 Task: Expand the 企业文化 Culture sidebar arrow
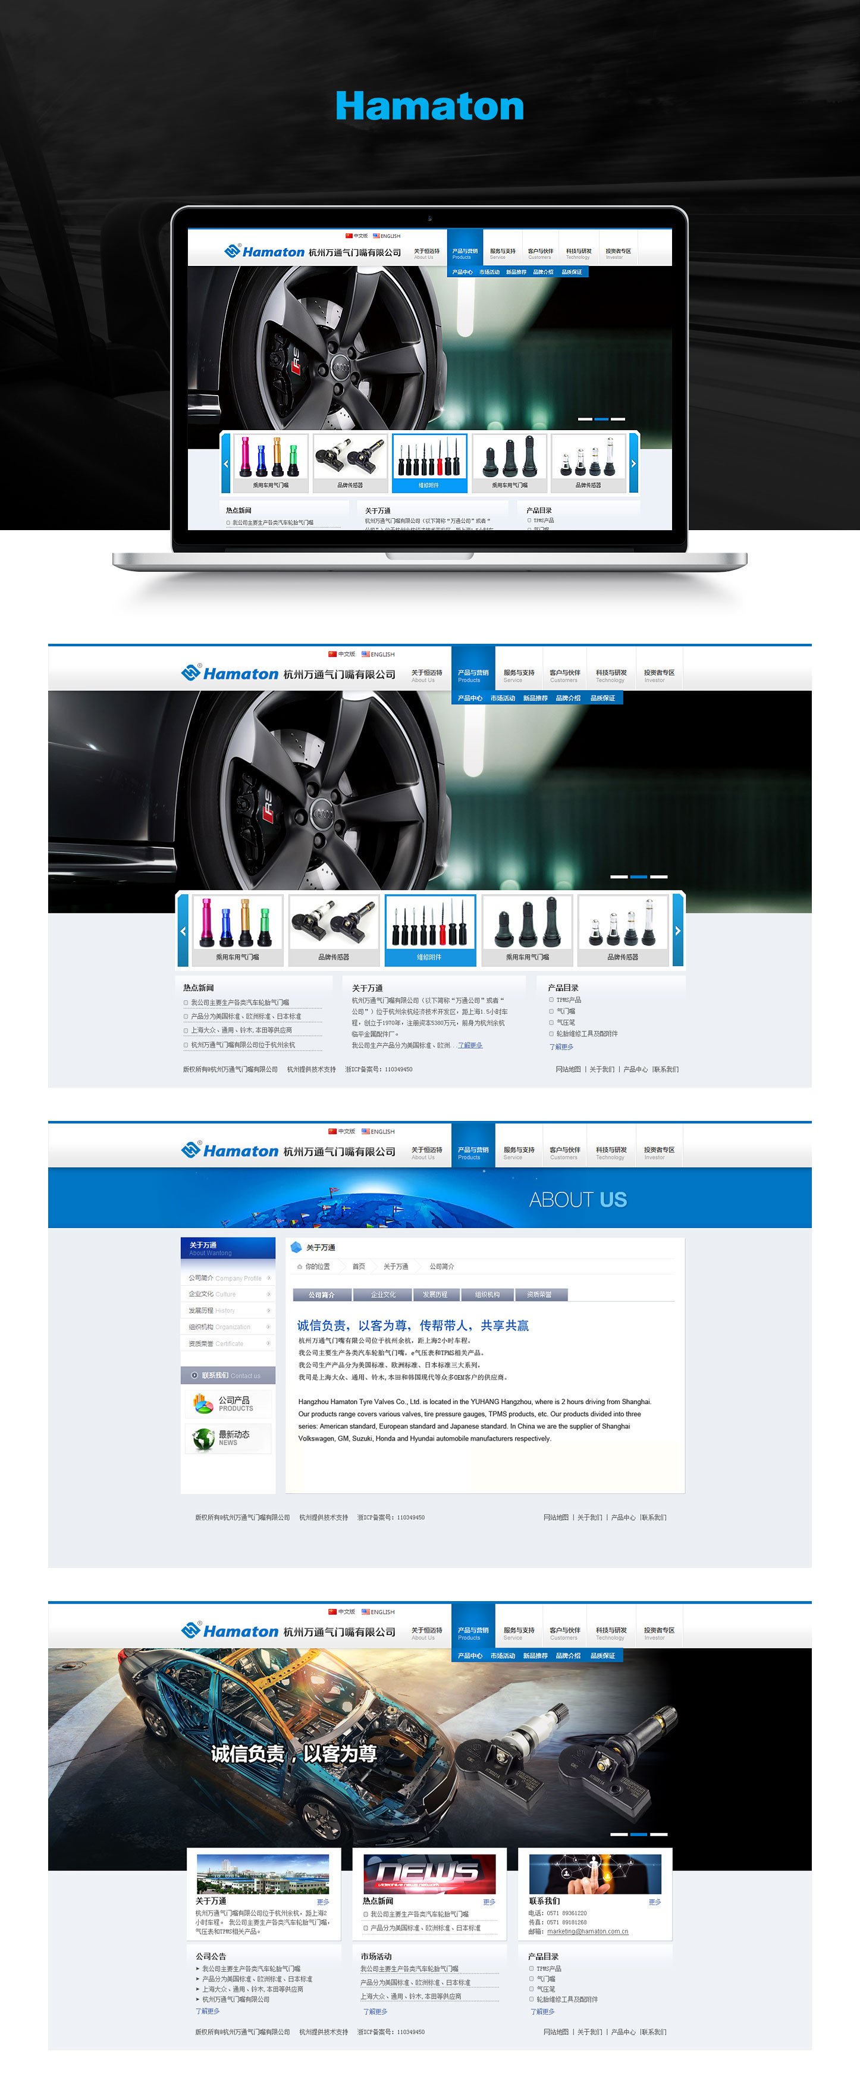click(x=269, y=1294)
